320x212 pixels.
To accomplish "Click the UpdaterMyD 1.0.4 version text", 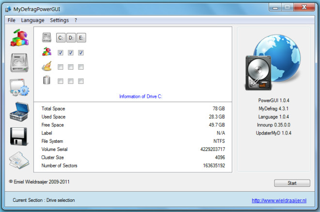I will pyautogui.click(x=273, y=133).
